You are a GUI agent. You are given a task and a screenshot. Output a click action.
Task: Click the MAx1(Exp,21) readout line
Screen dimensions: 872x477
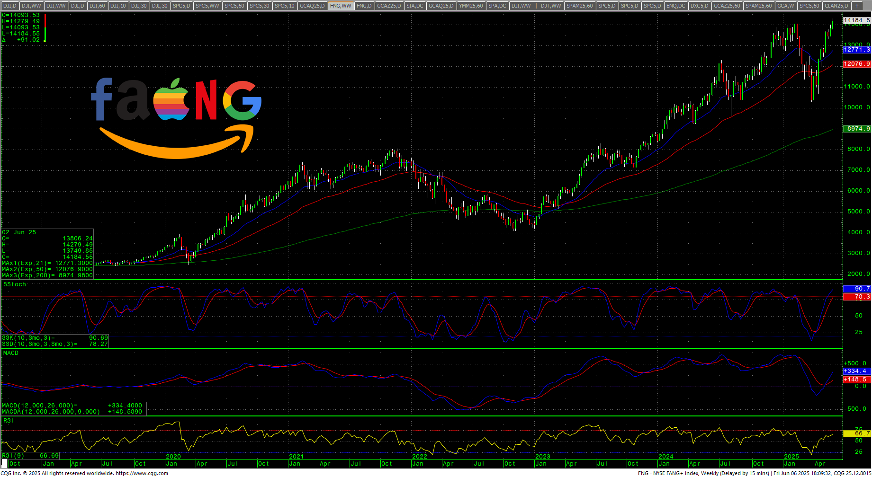pos(47,263)
